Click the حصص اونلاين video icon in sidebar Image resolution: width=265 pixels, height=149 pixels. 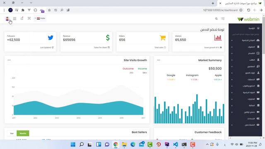[258, 112]
